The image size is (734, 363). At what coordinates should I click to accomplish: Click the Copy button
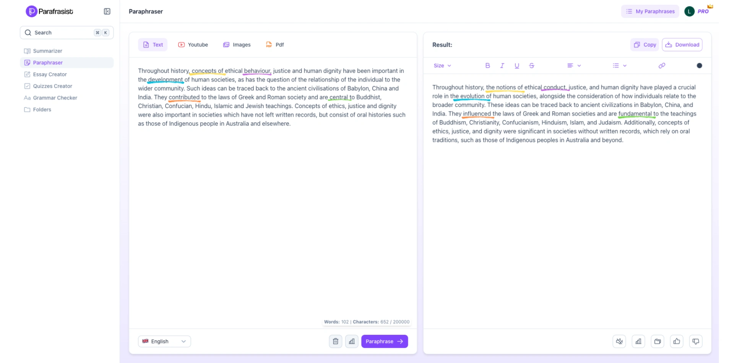click(645, 45)
